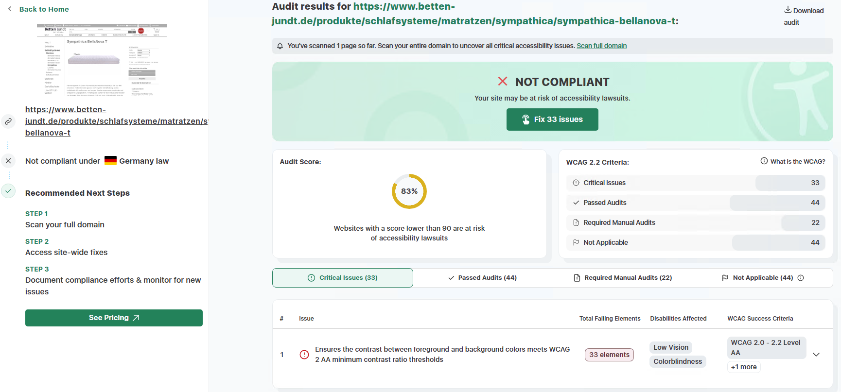This screenshot has height=392, width=841.
Task: Expand issue 1 row with chevron
Action: [816, 355]
